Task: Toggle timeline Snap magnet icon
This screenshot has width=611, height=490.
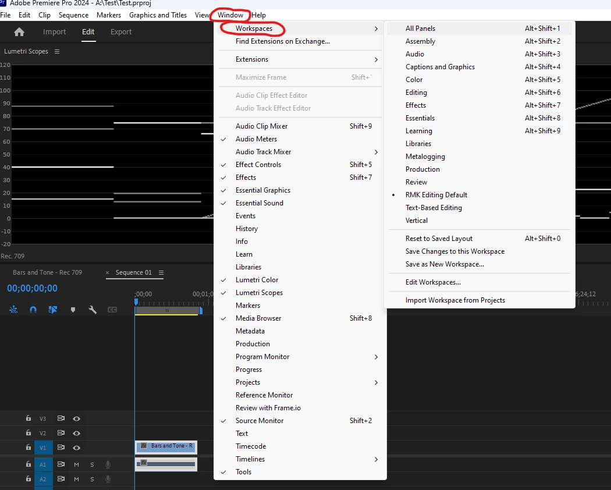Action: (33, 310)
